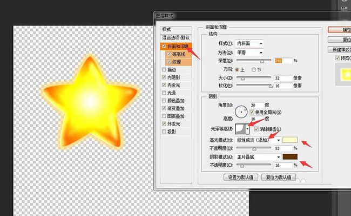Click the 角度 input field showing 30

coord(257,105)
